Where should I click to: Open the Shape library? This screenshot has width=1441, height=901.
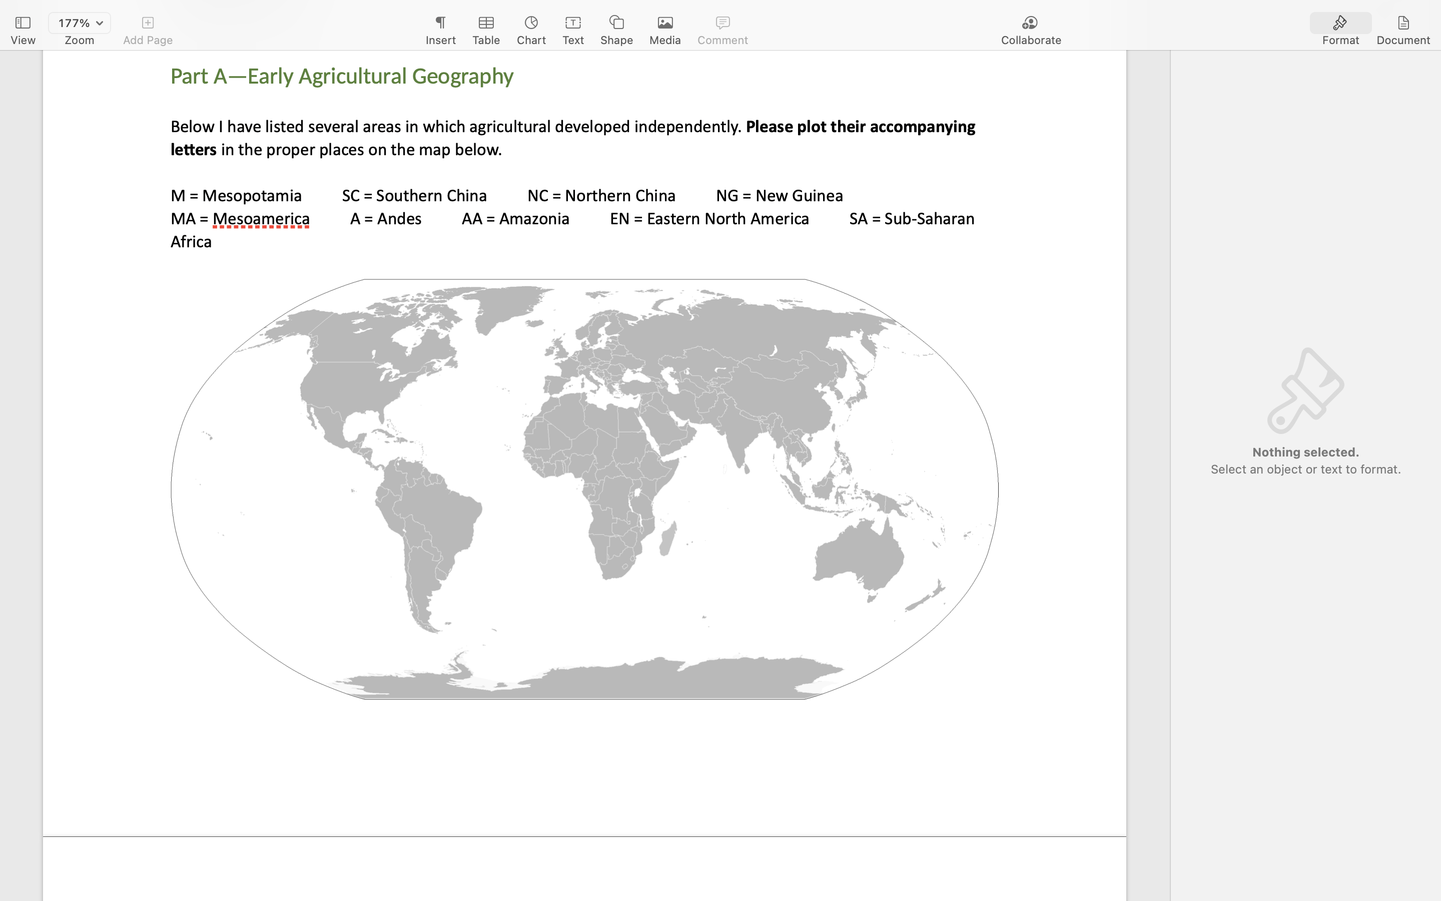click(x=616, y=23)
